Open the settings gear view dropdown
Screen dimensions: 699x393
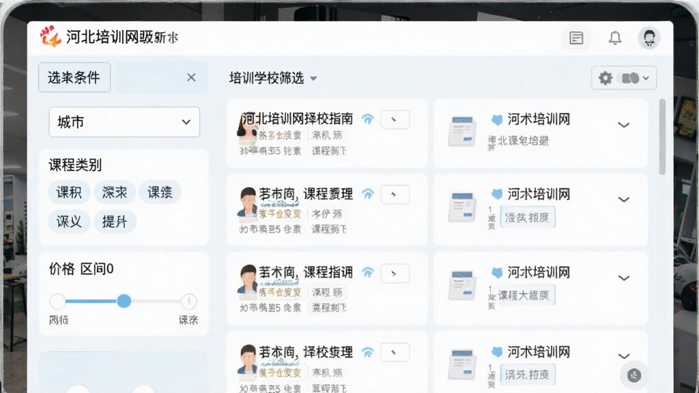[x=624, y=78]
